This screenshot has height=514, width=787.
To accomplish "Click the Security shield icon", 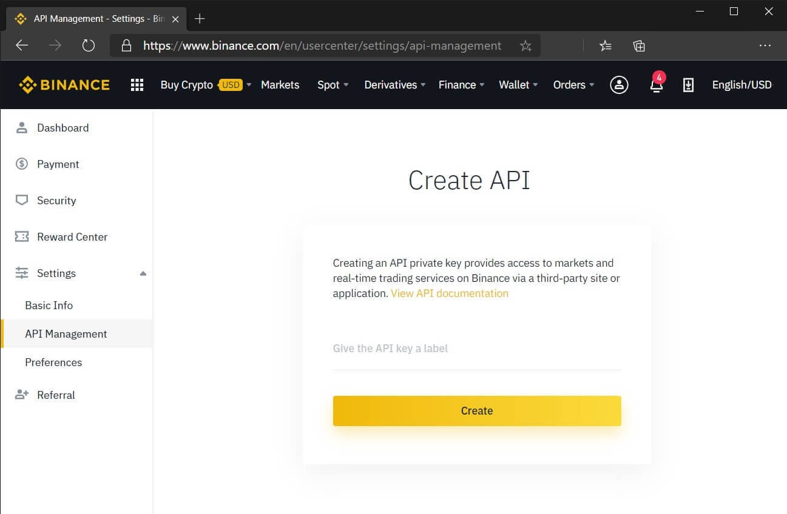I will 21,200.
